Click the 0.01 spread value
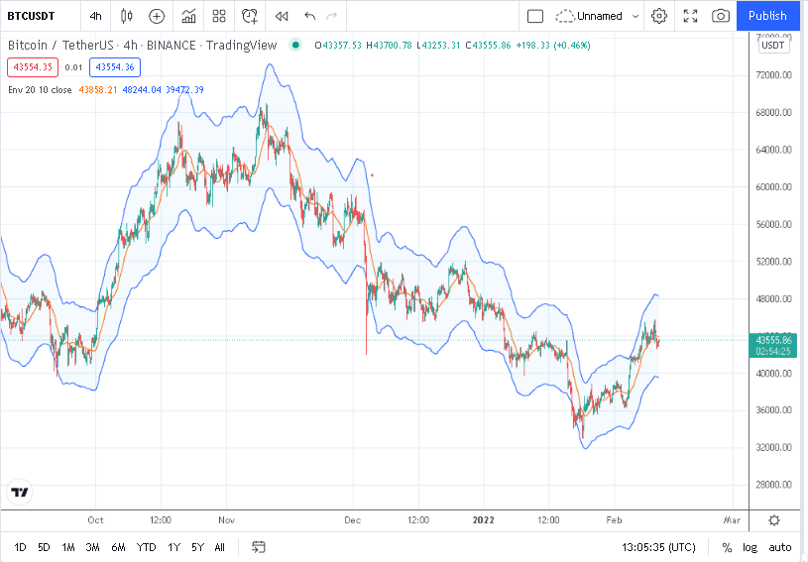The width and height of the screenshot is (808, 562). coord(73,67)
